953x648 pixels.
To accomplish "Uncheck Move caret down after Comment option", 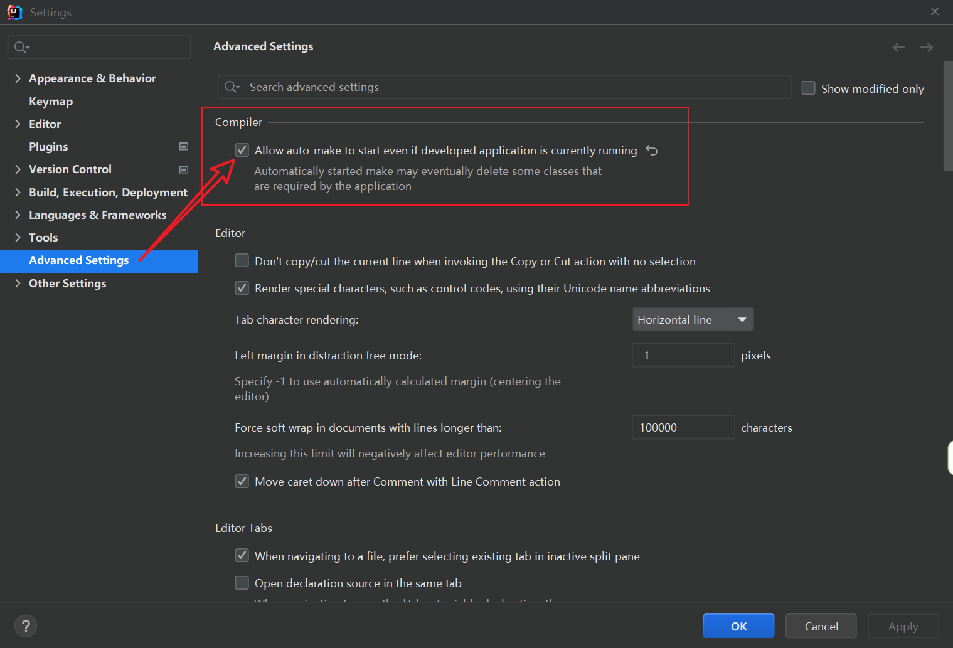I will 242,482.
